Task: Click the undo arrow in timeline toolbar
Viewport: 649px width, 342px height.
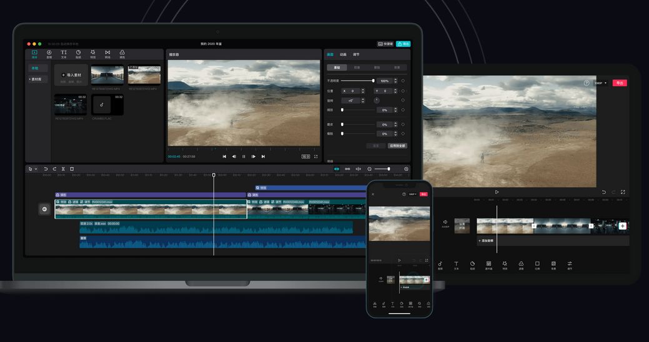Action: click(46, 169)
